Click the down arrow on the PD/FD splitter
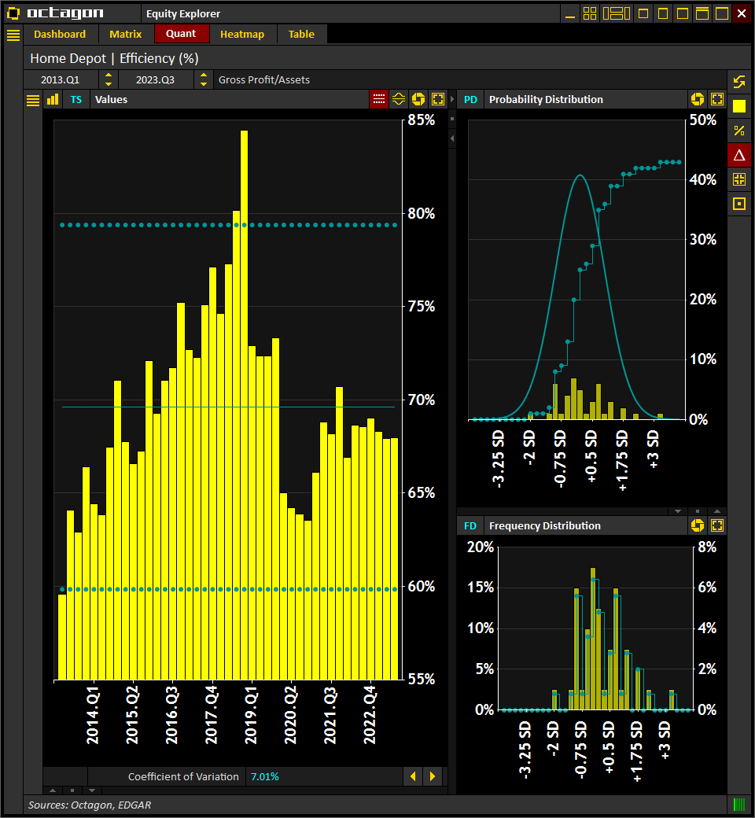The image size is (755, 818). point(678,511)
